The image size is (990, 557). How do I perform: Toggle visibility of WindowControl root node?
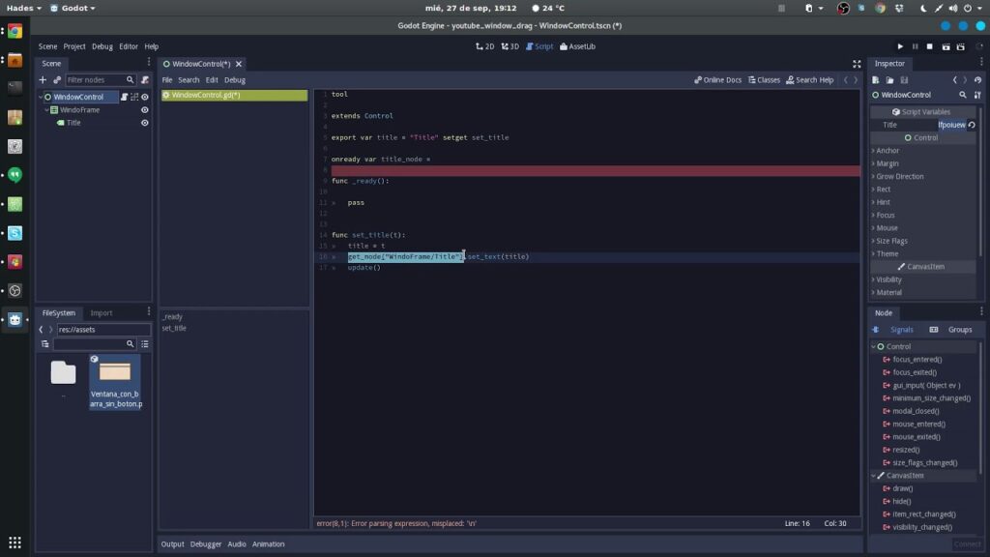(x=145, y=97)
